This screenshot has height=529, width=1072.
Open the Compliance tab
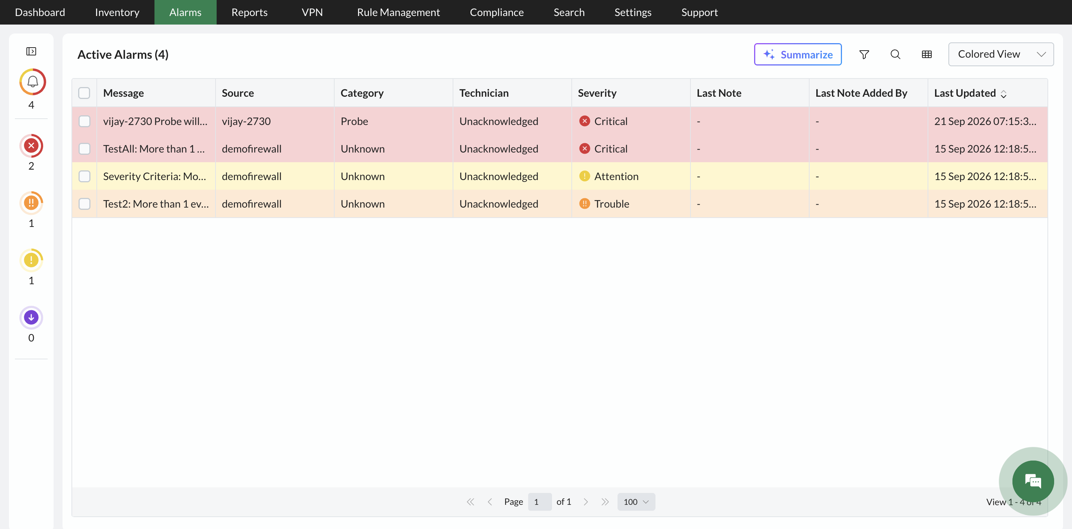(497, 12)
